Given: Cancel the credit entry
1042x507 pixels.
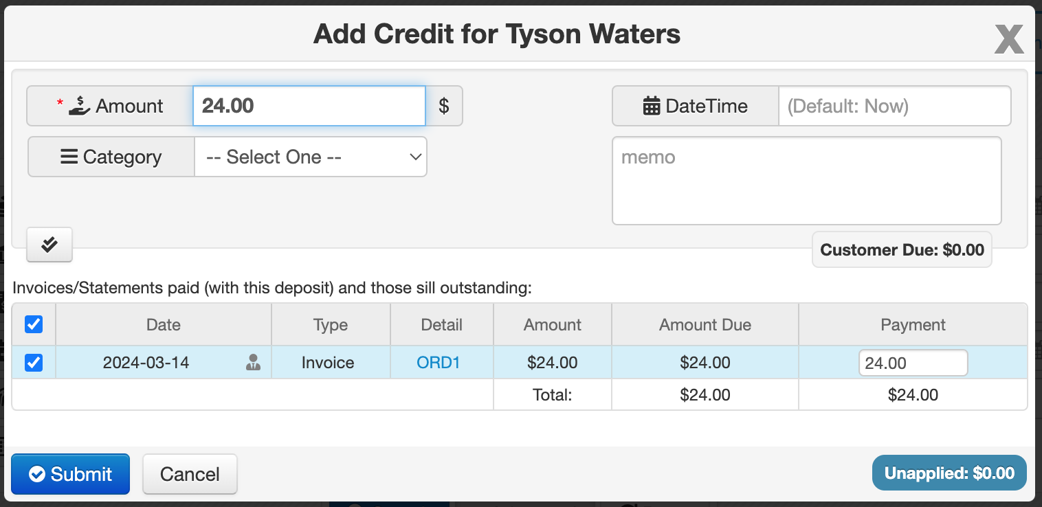Looking at the screenshot, I should click(190, 474).
